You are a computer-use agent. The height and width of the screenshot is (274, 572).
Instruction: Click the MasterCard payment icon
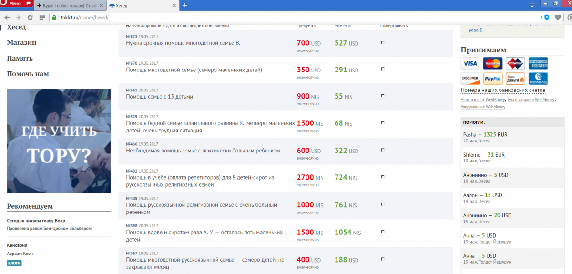pyautogui.click(x=492, y=63)
